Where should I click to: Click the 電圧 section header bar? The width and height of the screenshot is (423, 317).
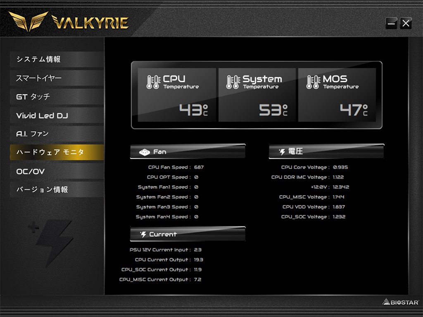326,151
